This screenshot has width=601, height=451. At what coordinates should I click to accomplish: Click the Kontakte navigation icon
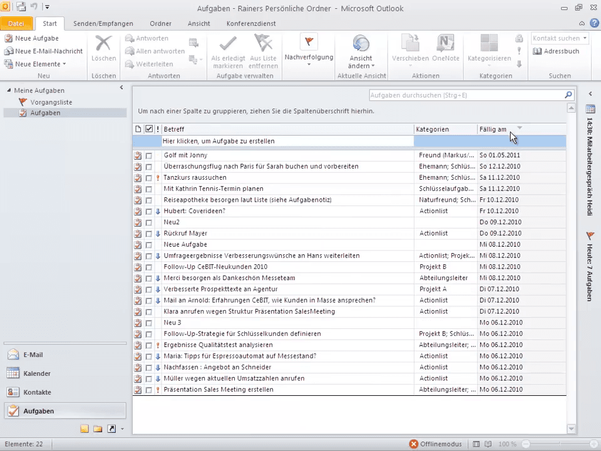point(13,392)
